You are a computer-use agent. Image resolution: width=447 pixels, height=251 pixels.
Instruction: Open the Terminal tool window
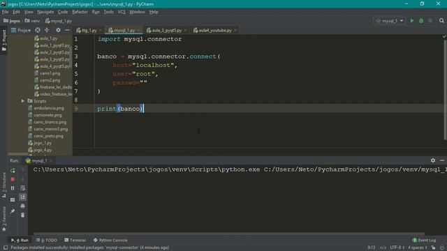coord(75,240)
